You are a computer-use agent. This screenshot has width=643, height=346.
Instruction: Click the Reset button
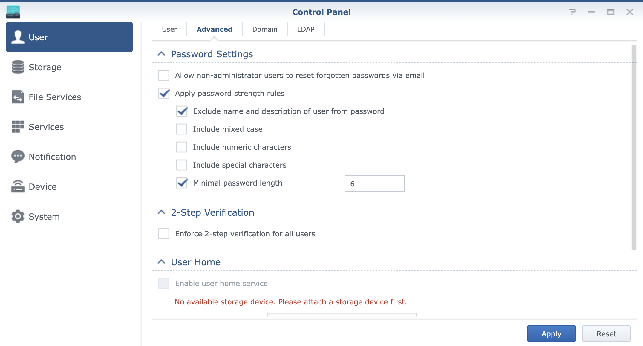606,333
